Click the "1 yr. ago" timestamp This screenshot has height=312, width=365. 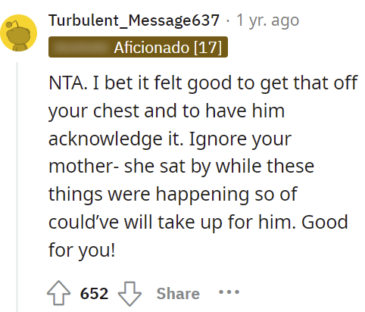point(267,20)
